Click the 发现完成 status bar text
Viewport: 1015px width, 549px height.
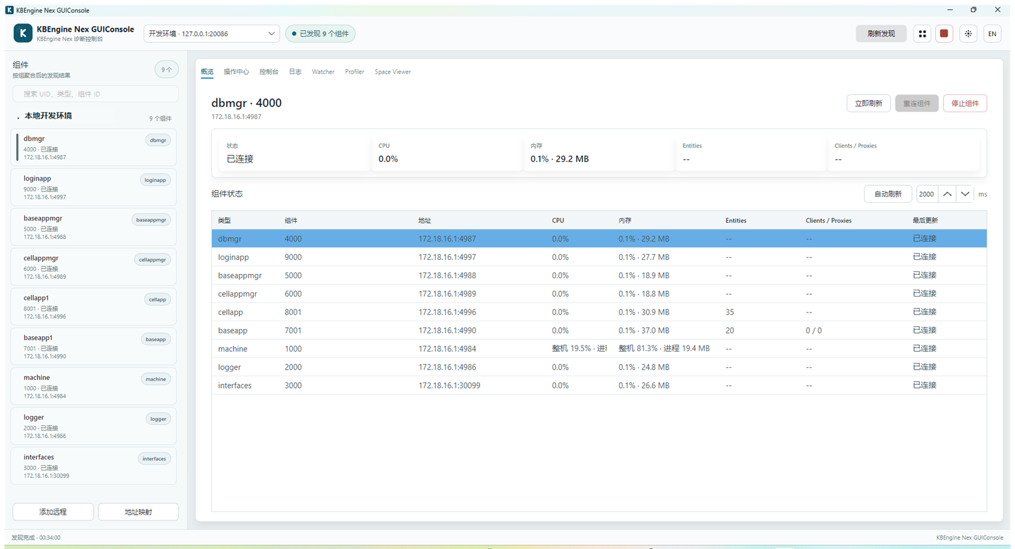point(36,538)
